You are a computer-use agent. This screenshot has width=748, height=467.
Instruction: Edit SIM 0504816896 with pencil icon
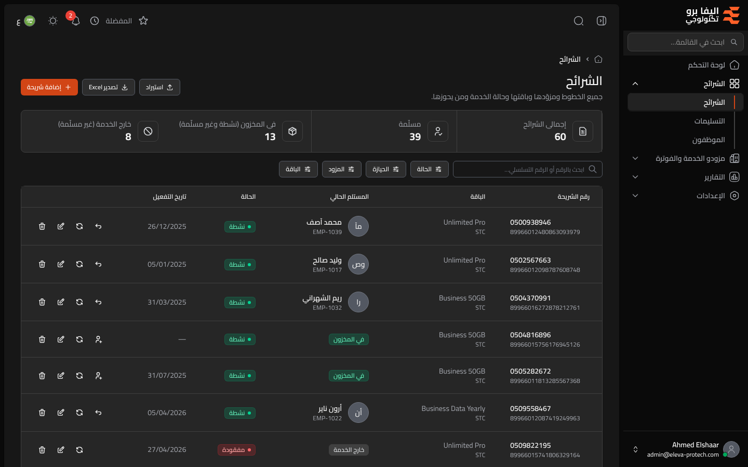click(61, 339)
